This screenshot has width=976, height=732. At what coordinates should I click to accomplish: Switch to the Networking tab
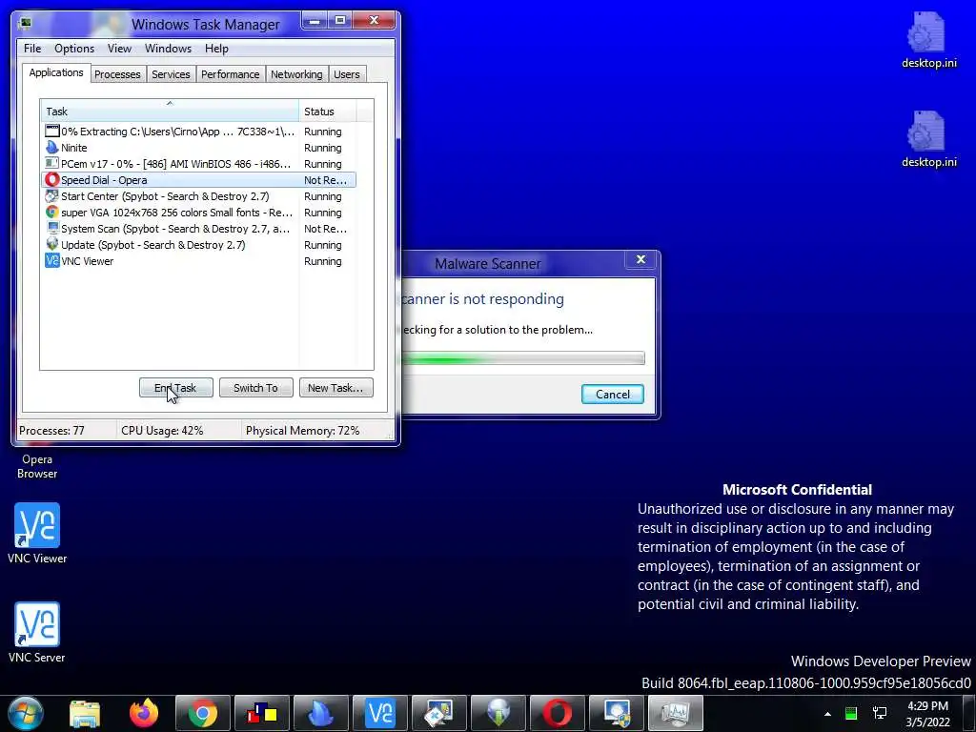297,74
